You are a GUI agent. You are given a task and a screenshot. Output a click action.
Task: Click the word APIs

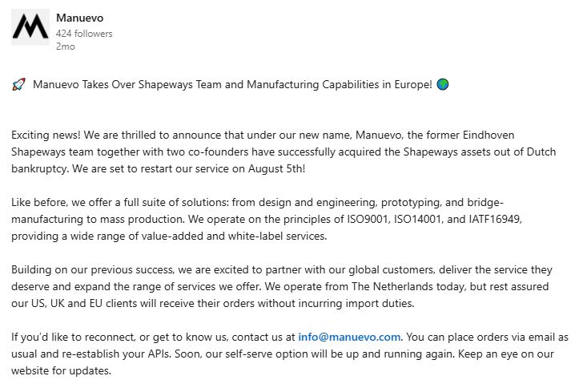pyautogui.click(x=159, y=354)
